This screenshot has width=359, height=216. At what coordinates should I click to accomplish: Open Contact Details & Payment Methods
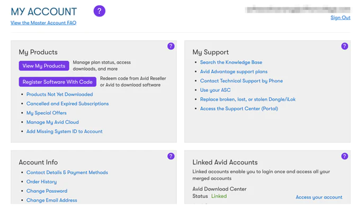pyautogui.click(x=67, y=173)
